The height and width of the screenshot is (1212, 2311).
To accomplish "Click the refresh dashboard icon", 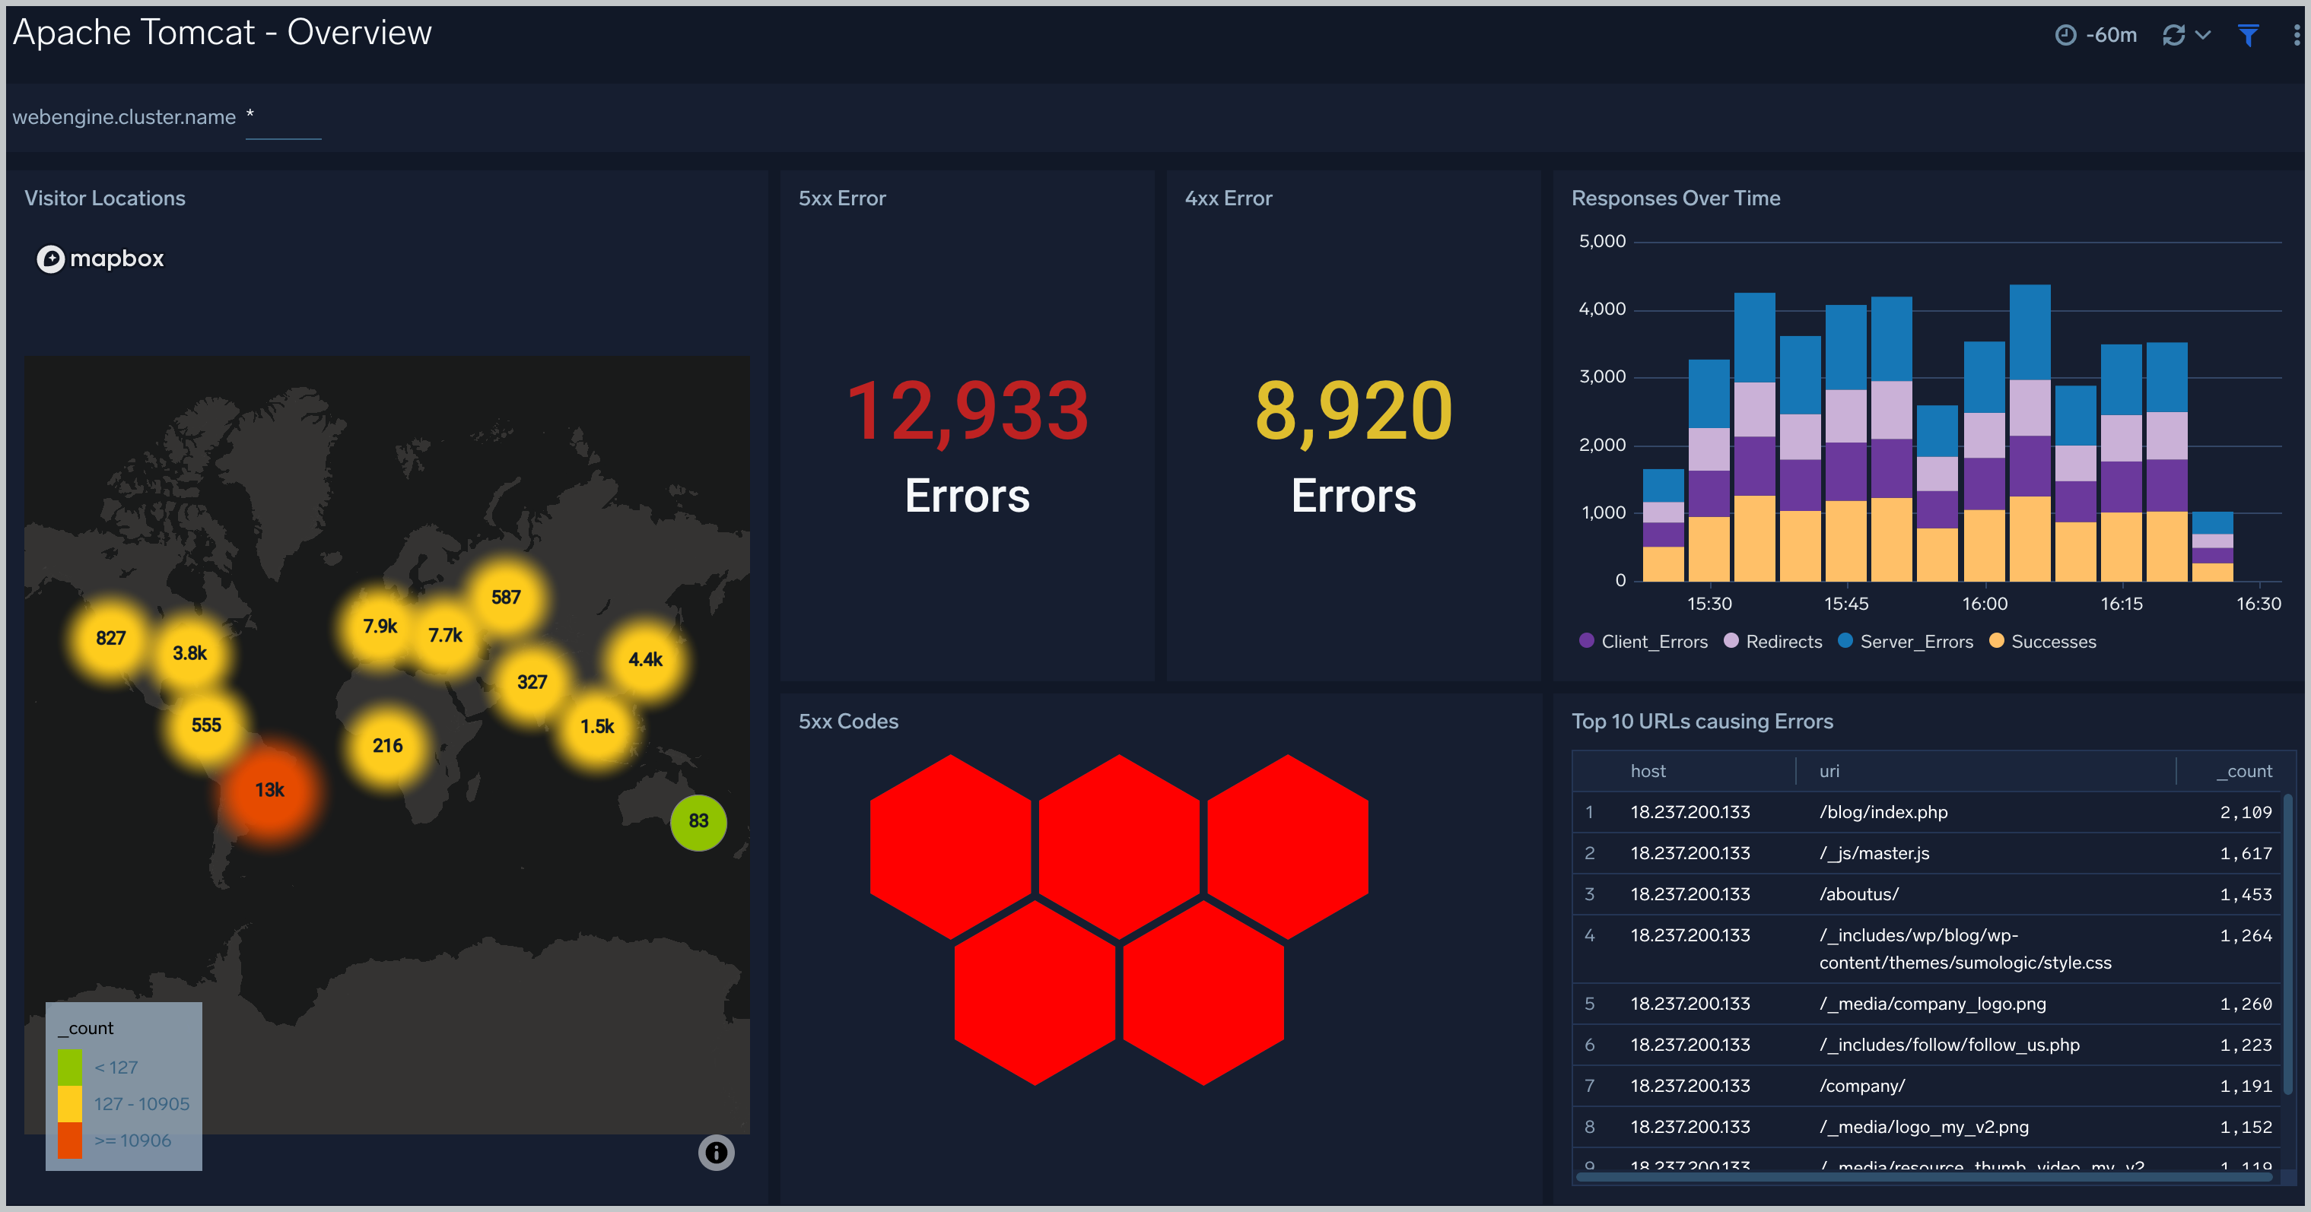I will click(2173, 35).
